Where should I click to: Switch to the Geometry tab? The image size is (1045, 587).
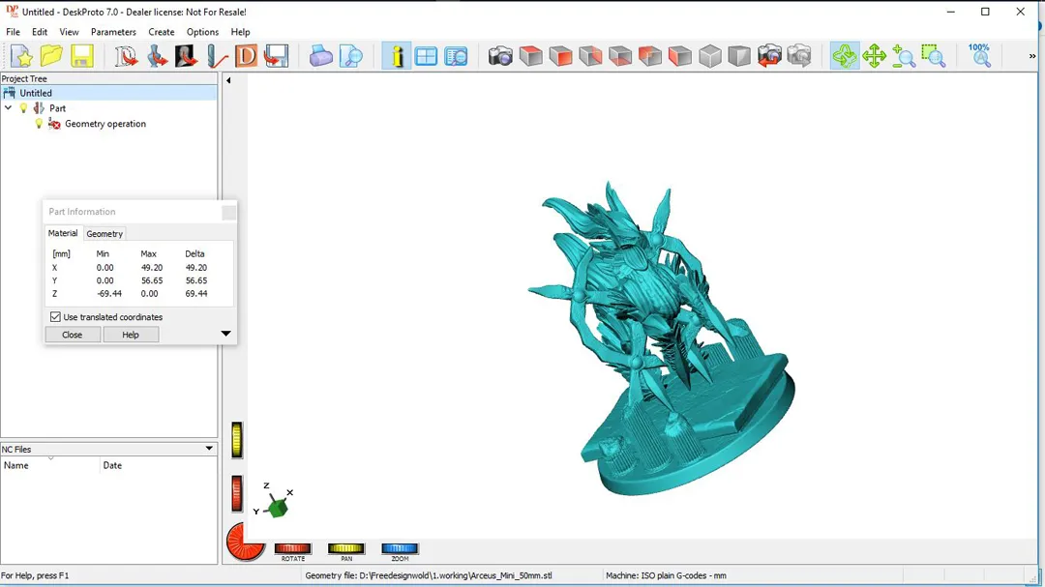[104, 234]
